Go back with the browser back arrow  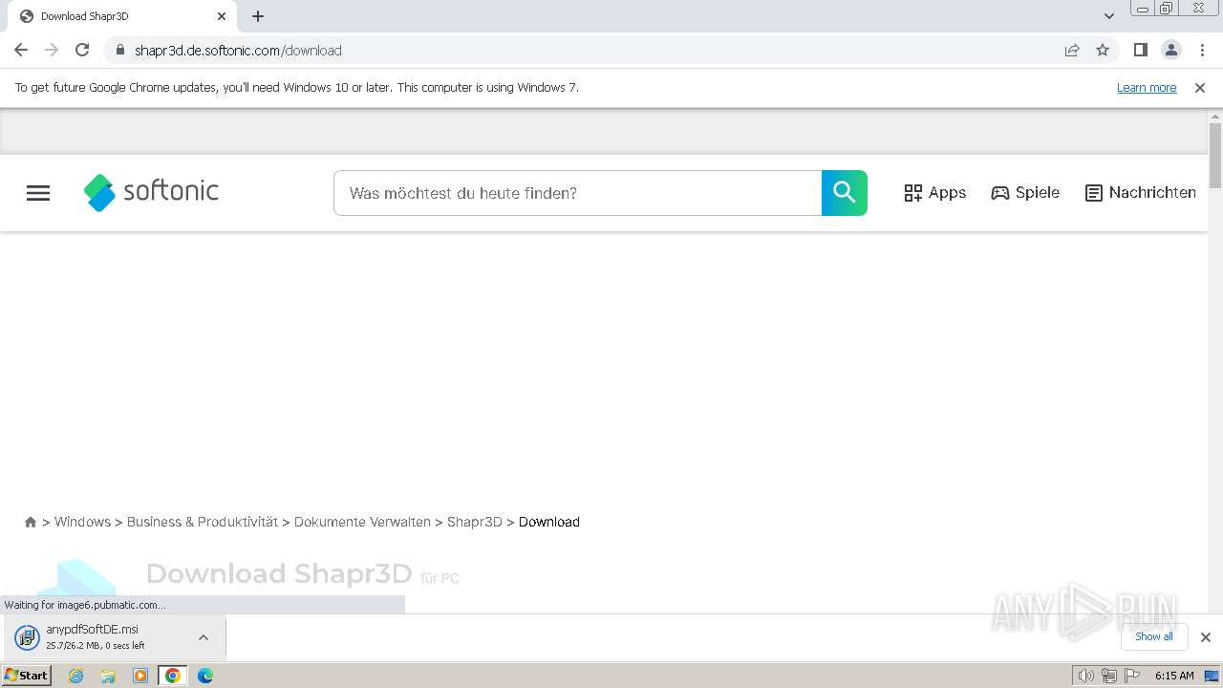point(21,50)
